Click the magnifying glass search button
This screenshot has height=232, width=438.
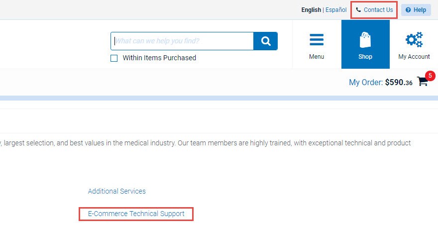pos(265,41)
